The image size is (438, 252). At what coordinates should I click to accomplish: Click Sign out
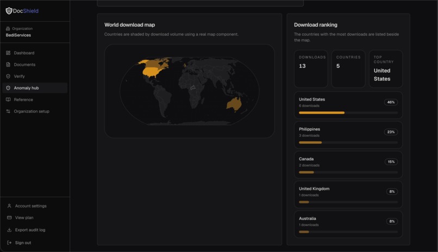[x=23, y=243]
